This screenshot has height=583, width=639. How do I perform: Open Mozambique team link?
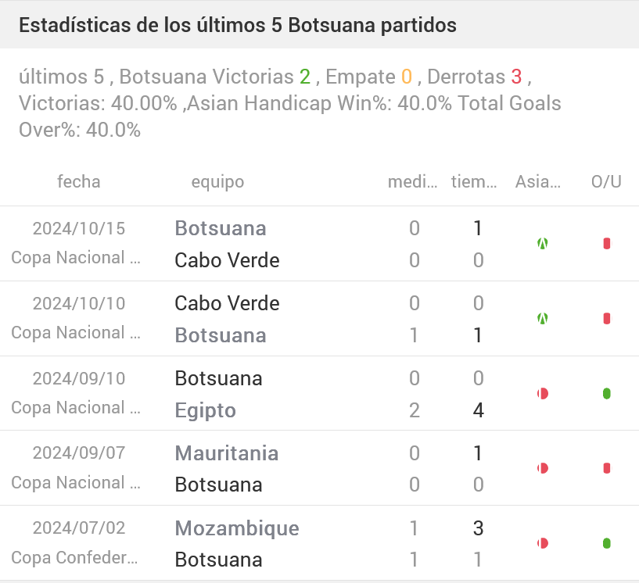(x=237, y=528)
